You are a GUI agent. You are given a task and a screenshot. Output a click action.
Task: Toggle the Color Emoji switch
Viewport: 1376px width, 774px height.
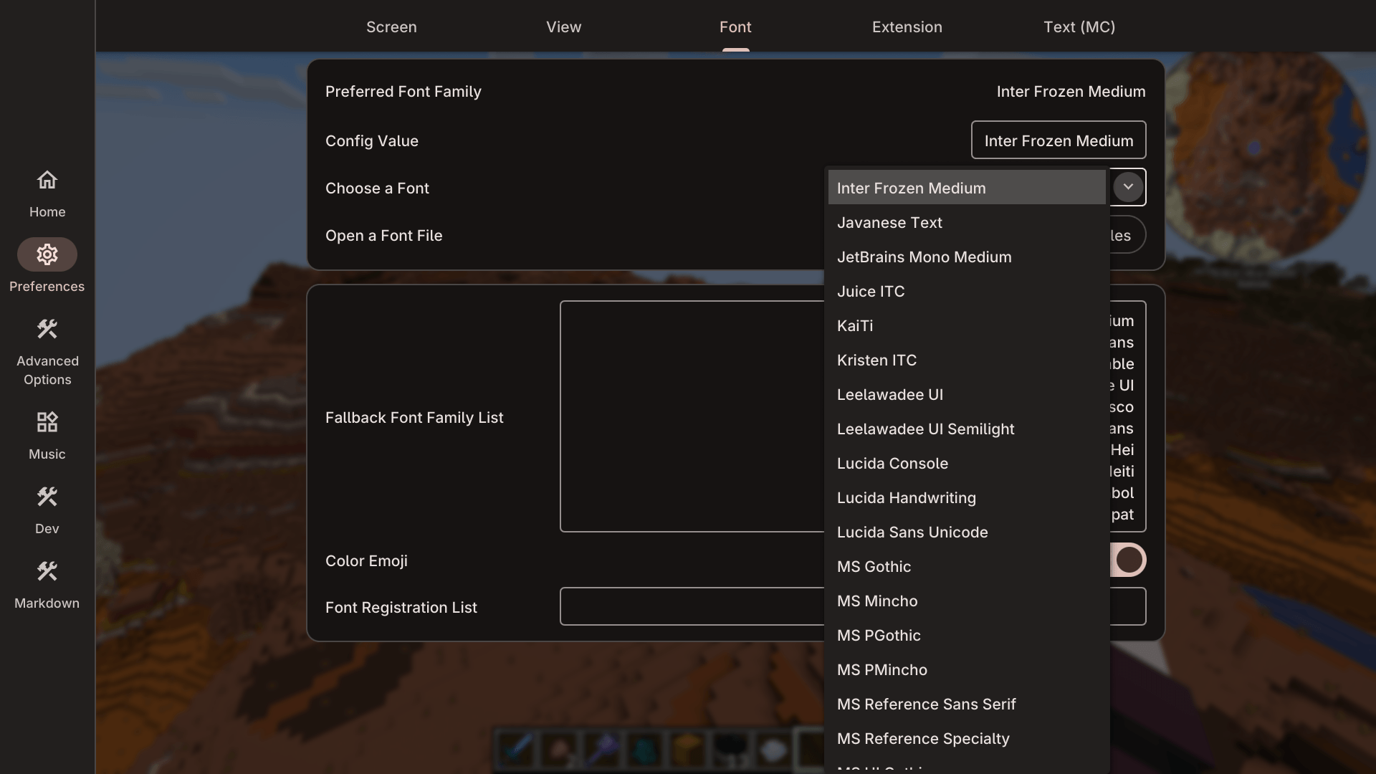pos(1128,560)
